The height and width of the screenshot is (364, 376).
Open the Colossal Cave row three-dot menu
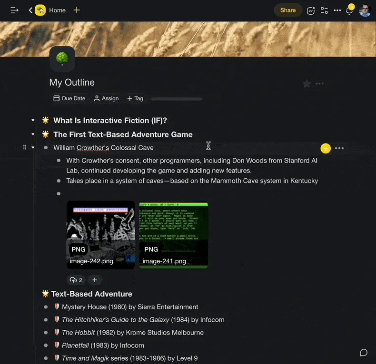click(339, 148)
